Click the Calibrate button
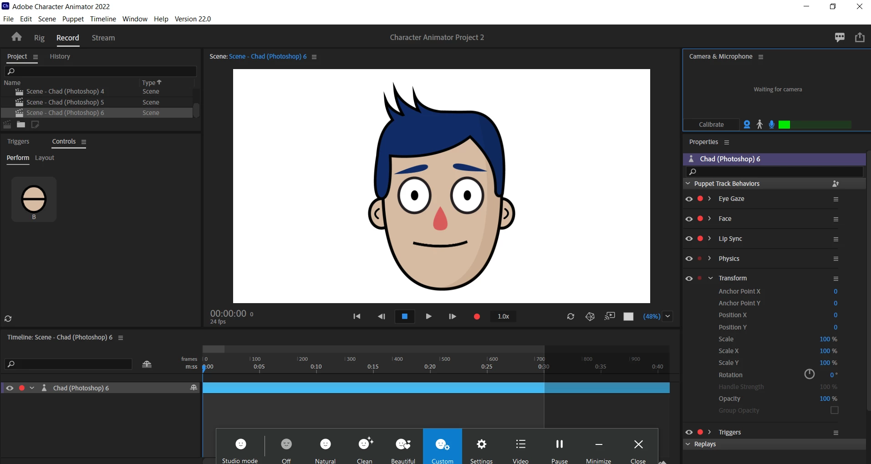 [x=711, y=125]
